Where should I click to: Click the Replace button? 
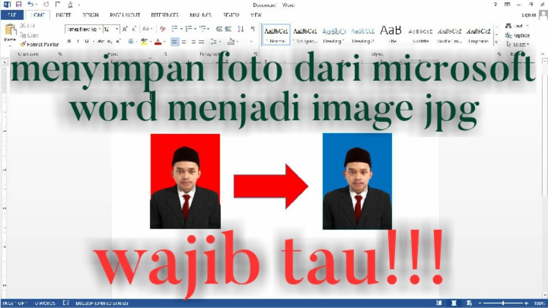tap(517, 35)
